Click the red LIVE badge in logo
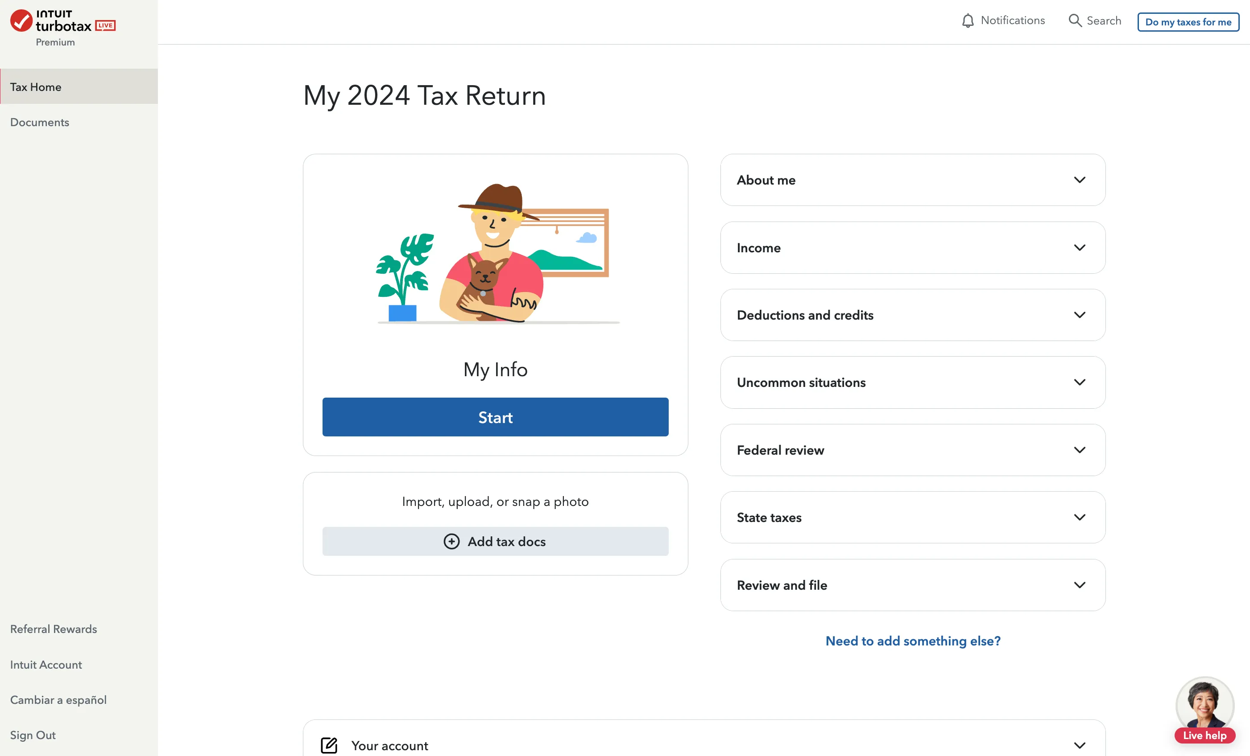Image resolution: width=1250 pixels, height=756 pixels. 106,25
